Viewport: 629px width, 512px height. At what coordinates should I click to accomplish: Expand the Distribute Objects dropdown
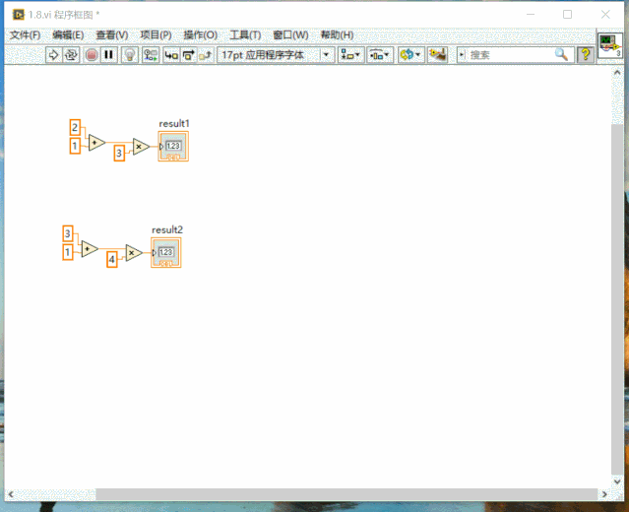380,55
